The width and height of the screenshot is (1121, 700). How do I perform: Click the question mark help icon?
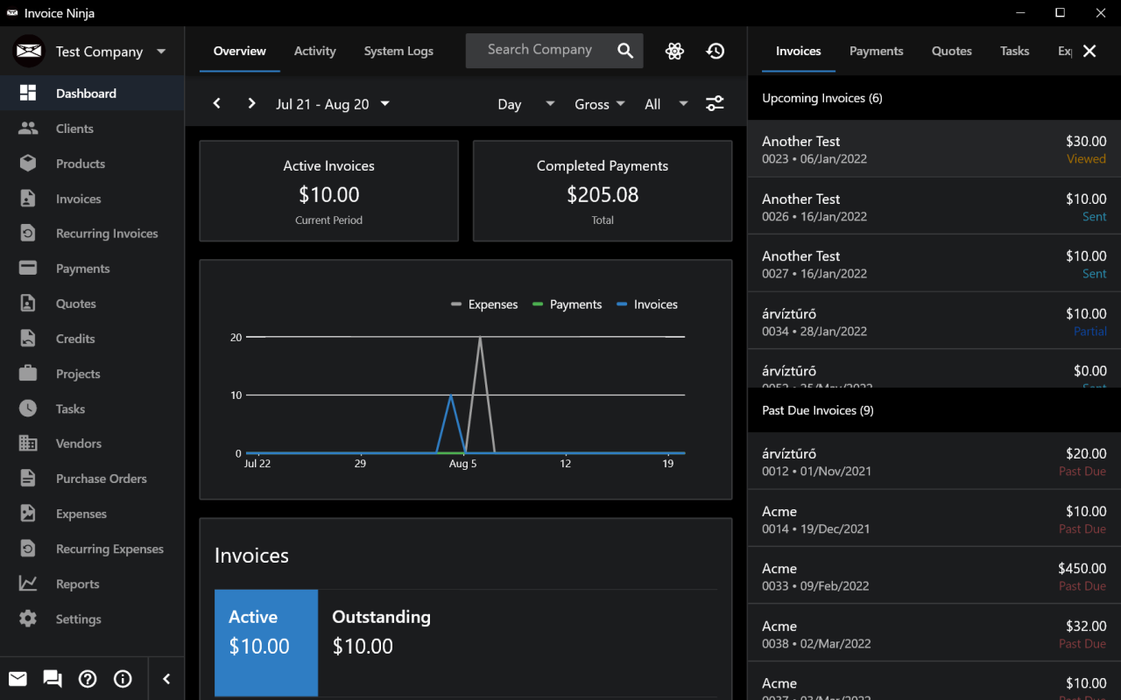coord(88,679)
